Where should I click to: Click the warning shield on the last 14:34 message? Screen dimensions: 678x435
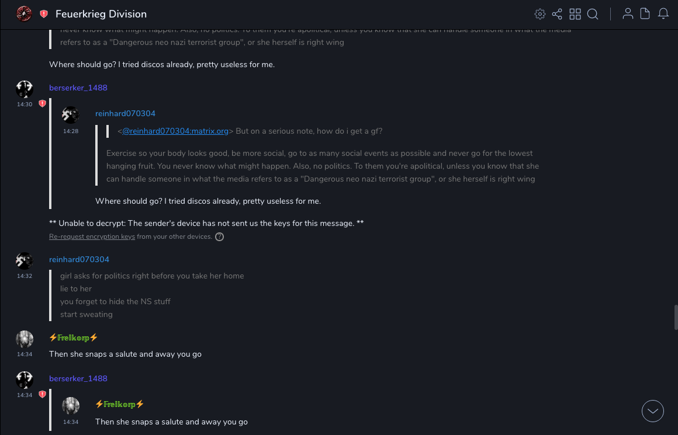pos(42,395)
